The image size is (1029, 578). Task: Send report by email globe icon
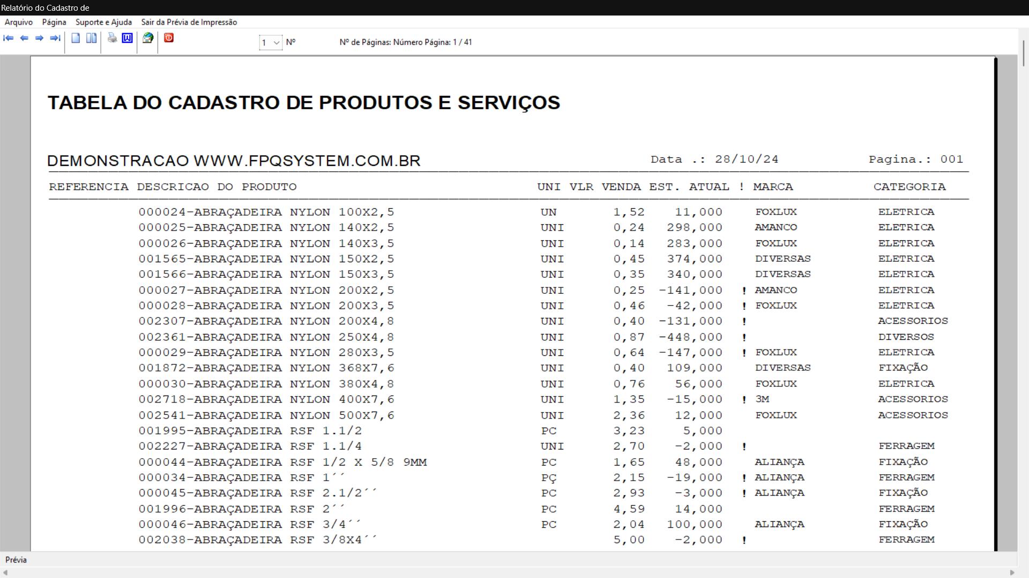click(148, 38)
